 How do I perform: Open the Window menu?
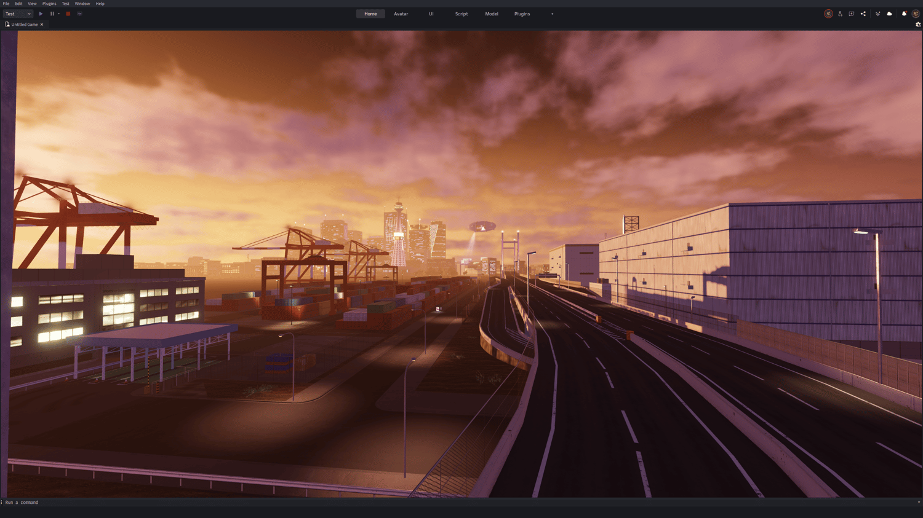click(x=82, y=4)
